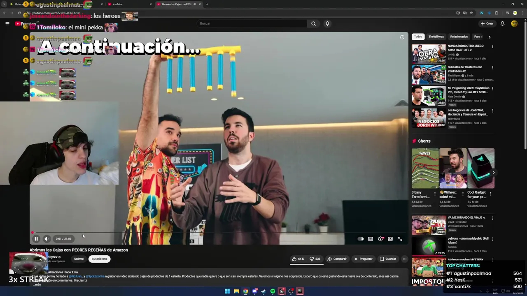Open the YouTube hamburger menu
527x296 pixels.
7,23
